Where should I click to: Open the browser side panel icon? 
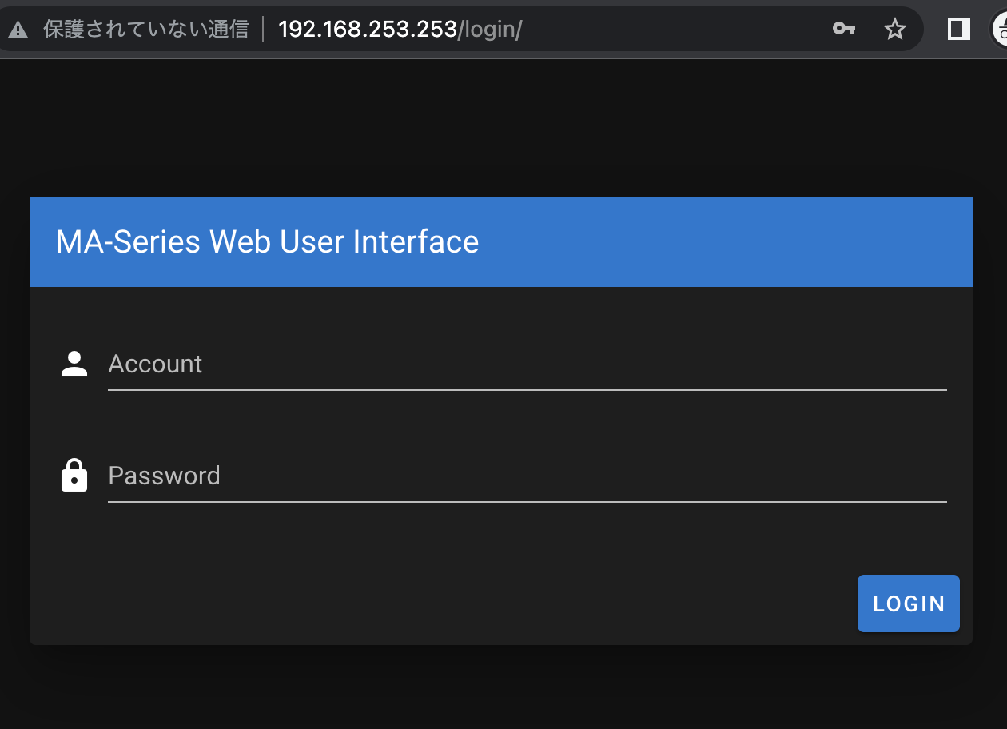tap(957, 28)
